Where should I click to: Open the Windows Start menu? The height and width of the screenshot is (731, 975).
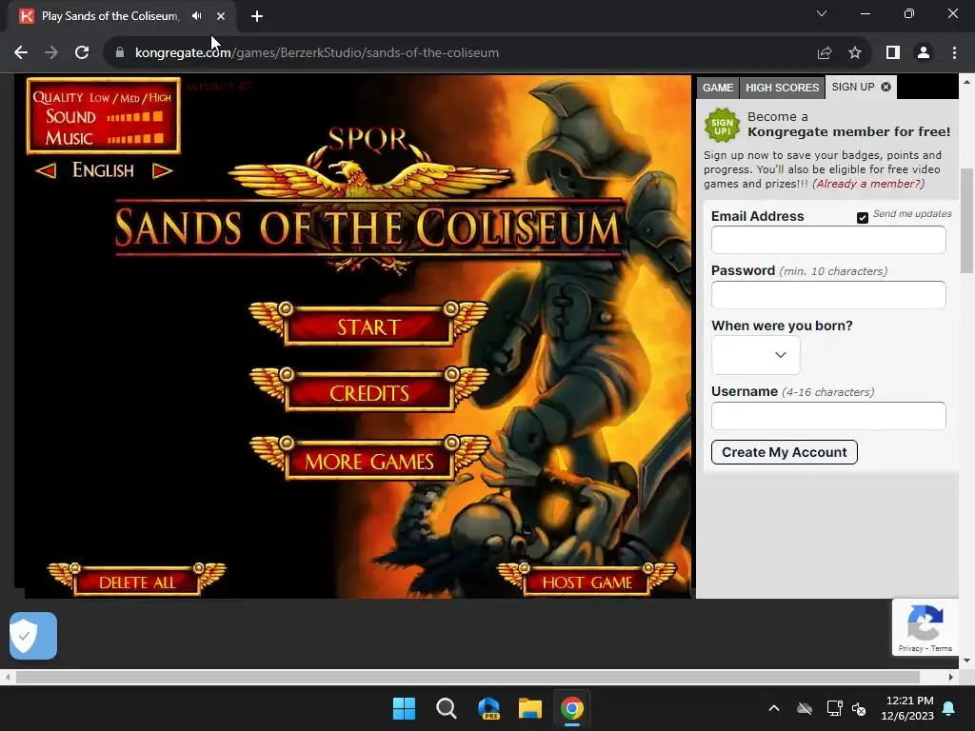click(x=404, y=708)
